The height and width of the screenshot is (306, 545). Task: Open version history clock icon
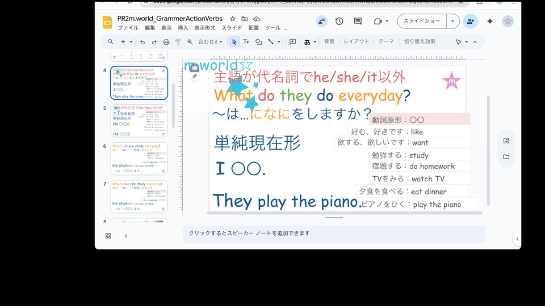[x=339, y=22]
